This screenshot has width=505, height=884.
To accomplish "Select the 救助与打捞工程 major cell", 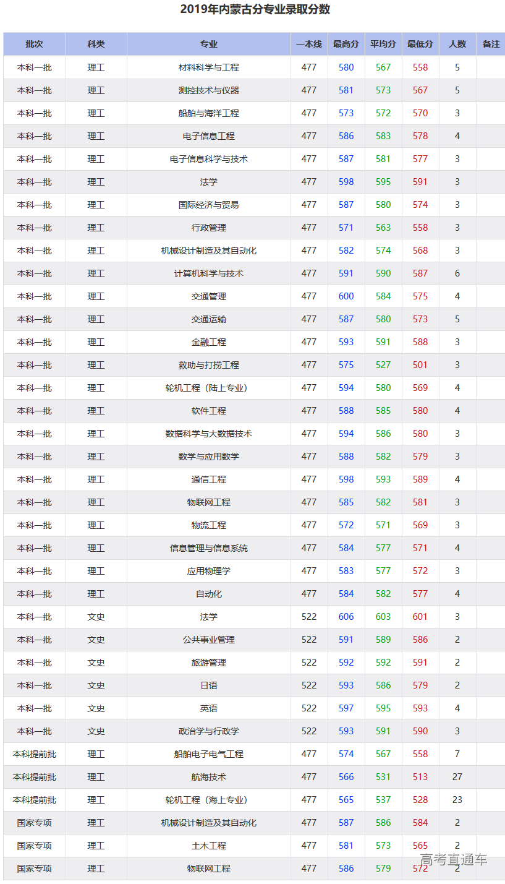I will tap(208, 365).
